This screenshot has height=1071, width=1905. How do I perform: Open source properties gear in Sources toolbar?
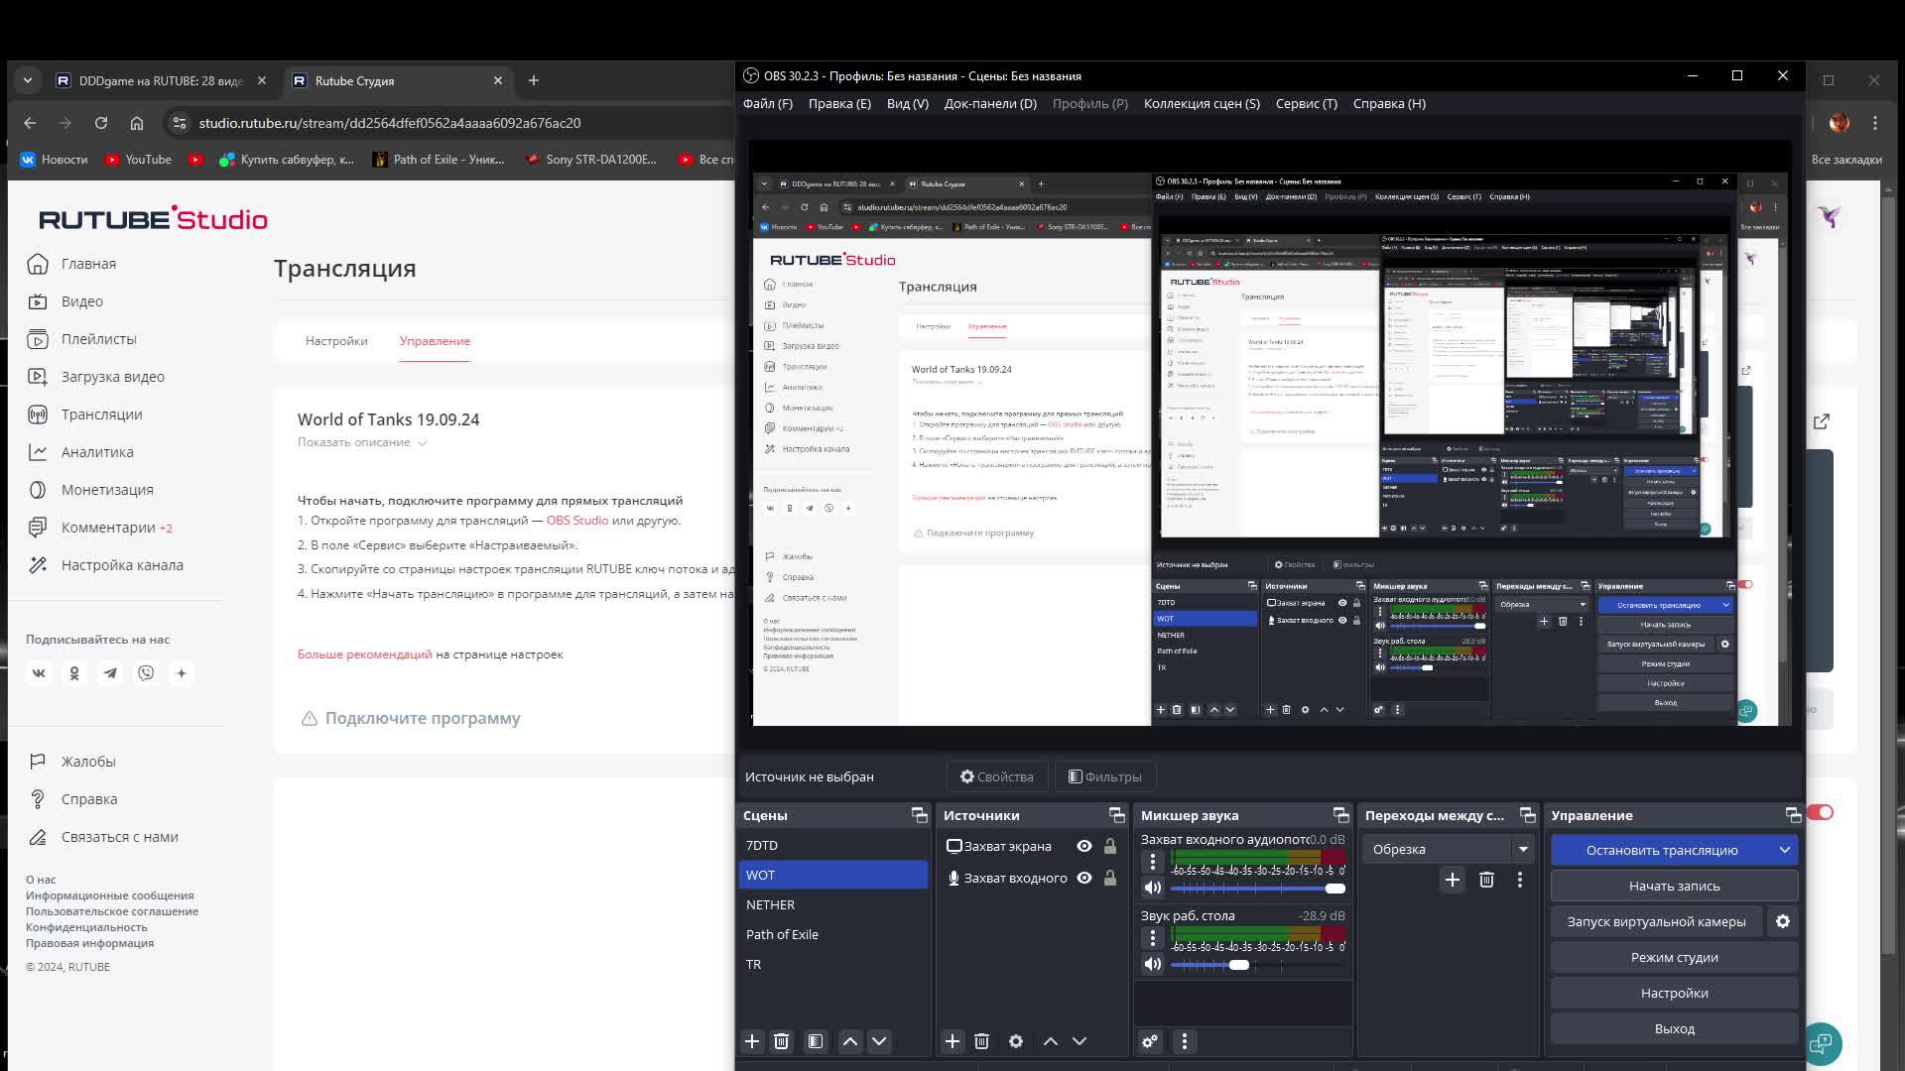click(x=1015, y=1041)
